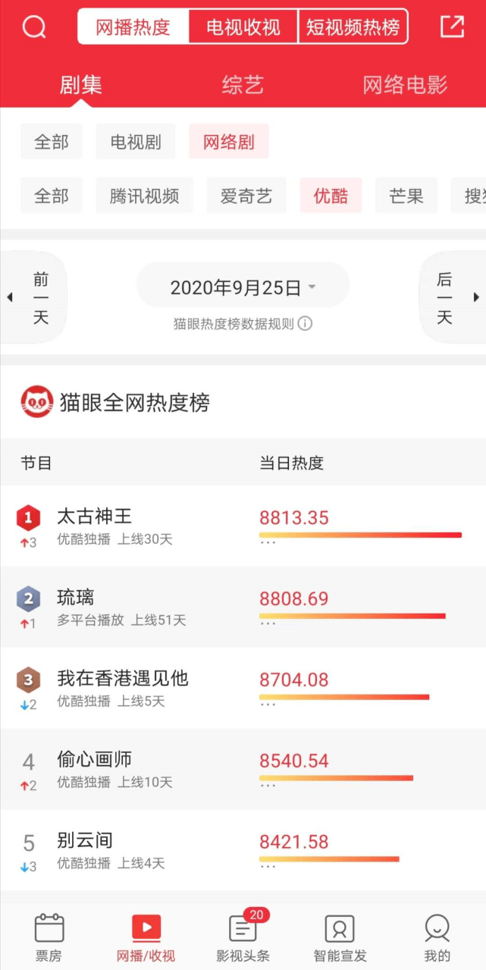Go to 我的 profile icon

(437, 929)
